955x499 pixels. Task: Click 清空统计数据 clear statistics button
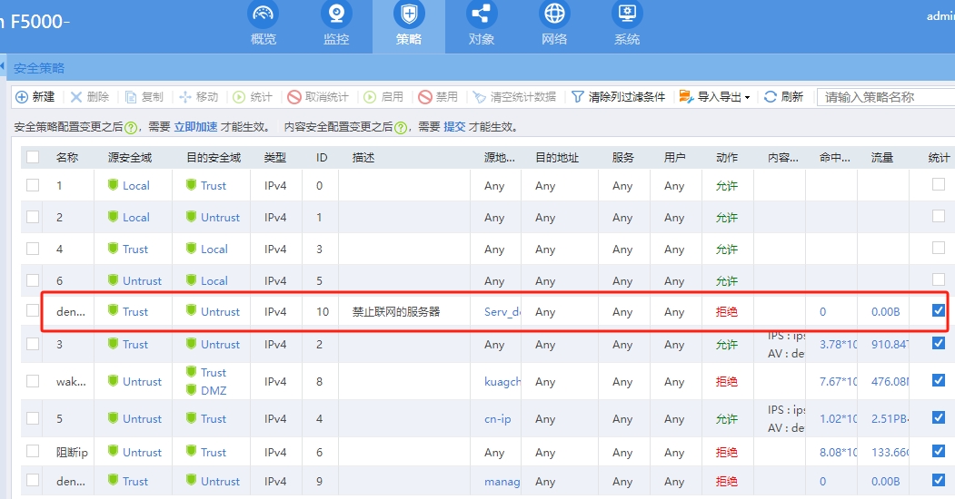tap(514, 97)
